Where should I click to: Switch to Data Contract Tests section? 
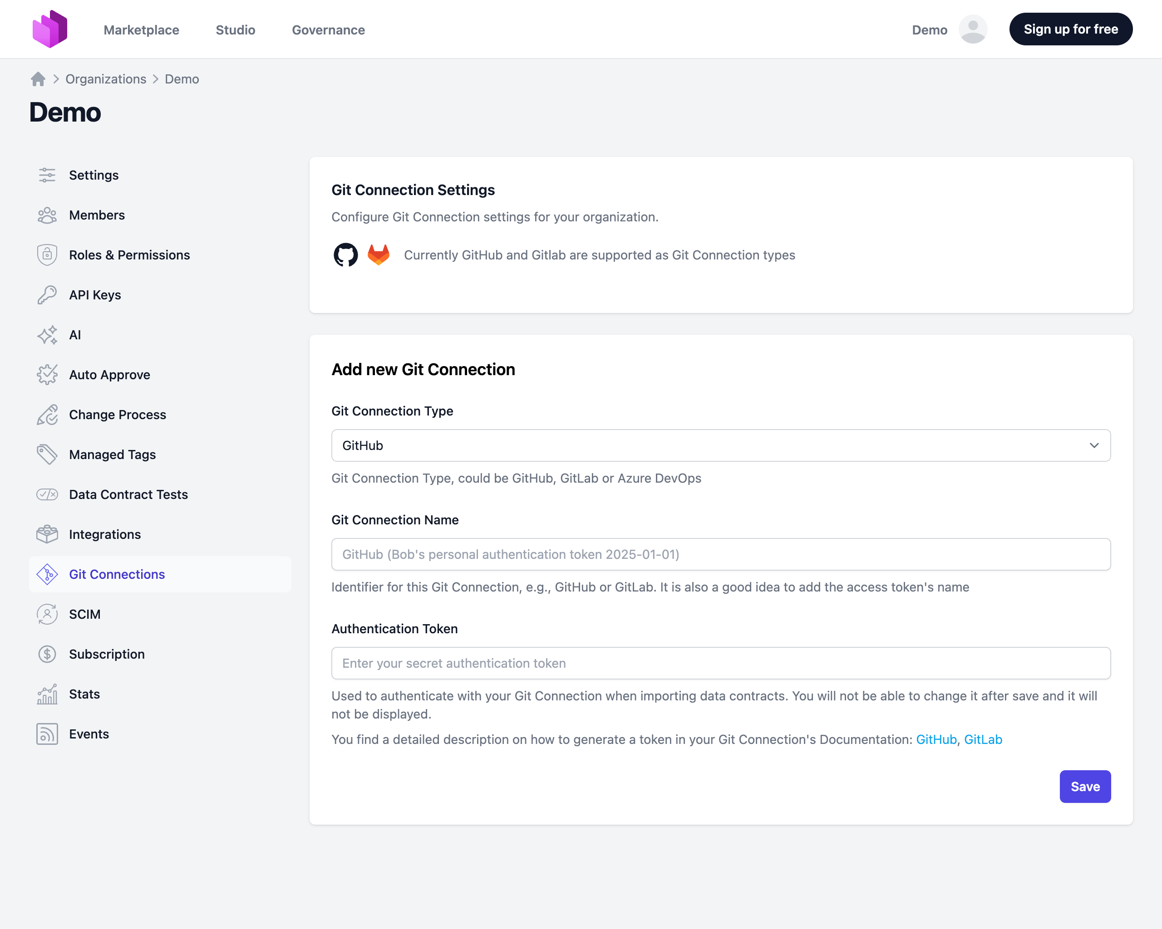pyautogui.click(x=128, y=494)
